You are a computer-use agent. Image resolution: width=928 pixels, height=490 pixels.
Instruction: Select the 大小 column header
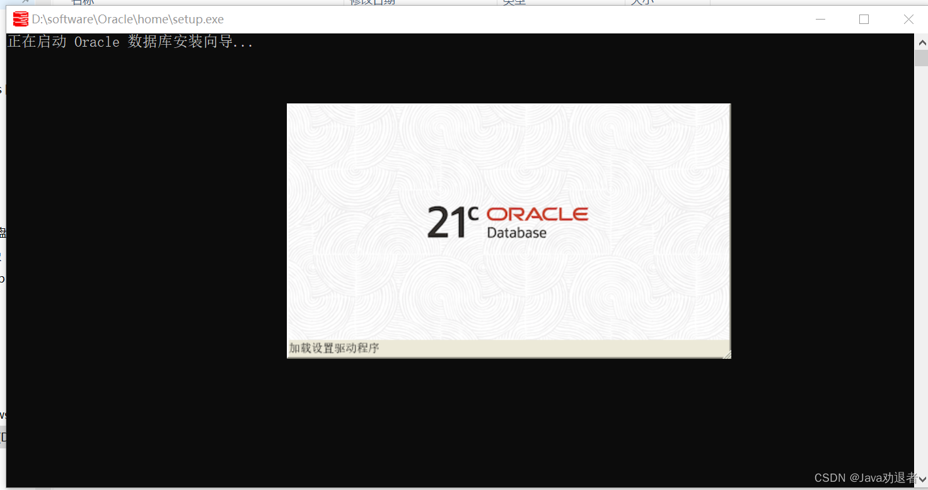pos(642,3)
